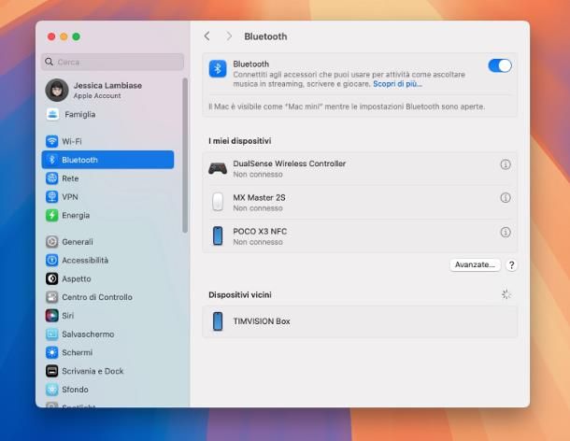
Task: Click the Cerca search field
Action: coord(113,62)
